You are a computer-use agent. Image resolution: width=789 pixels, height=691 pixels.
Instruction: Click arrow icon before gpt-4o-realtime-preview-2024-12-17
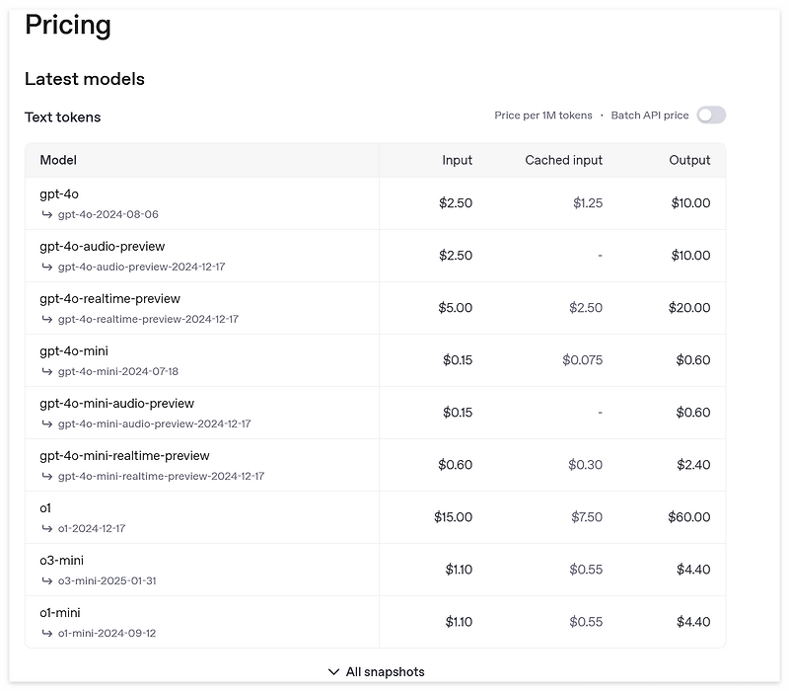46,319
